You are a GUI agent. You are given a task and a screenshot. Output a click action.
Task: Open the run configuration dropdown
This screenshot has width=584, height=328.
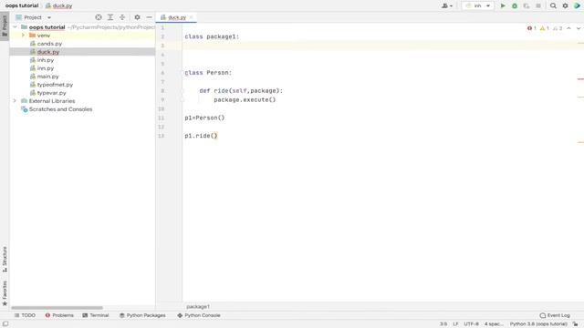[x=477, y=6]
